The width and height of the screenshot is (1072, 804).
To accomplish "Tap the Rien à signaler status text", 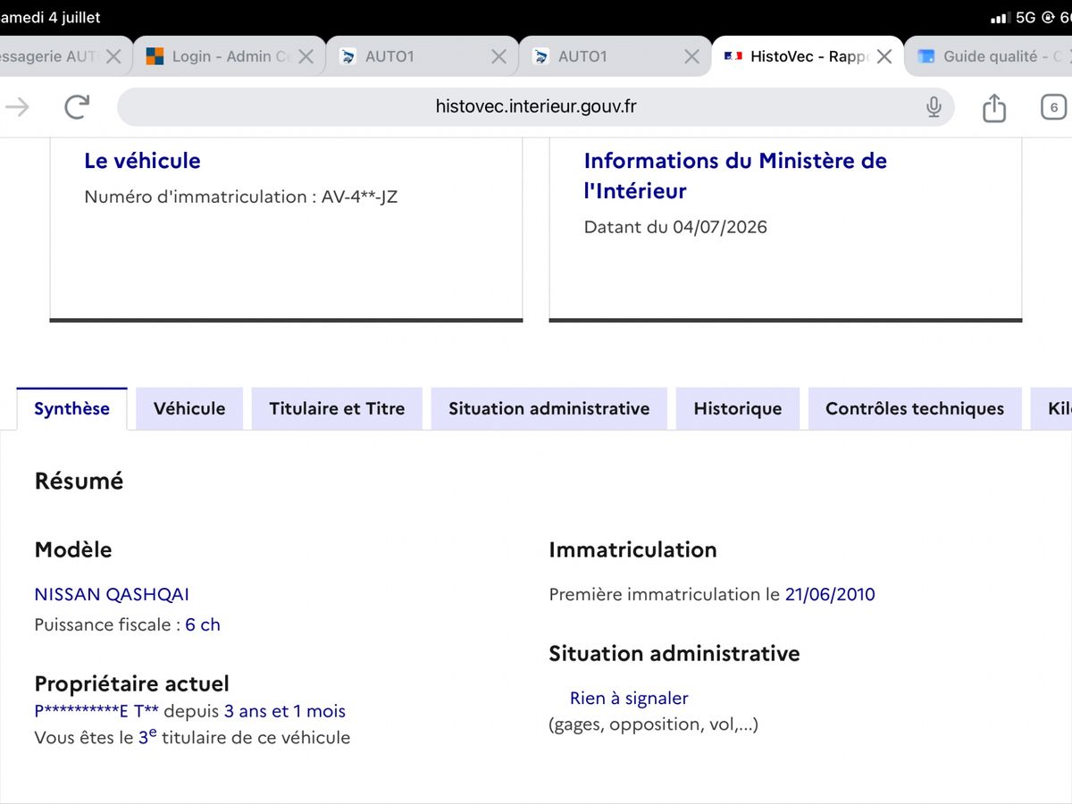I will point(629,698).
